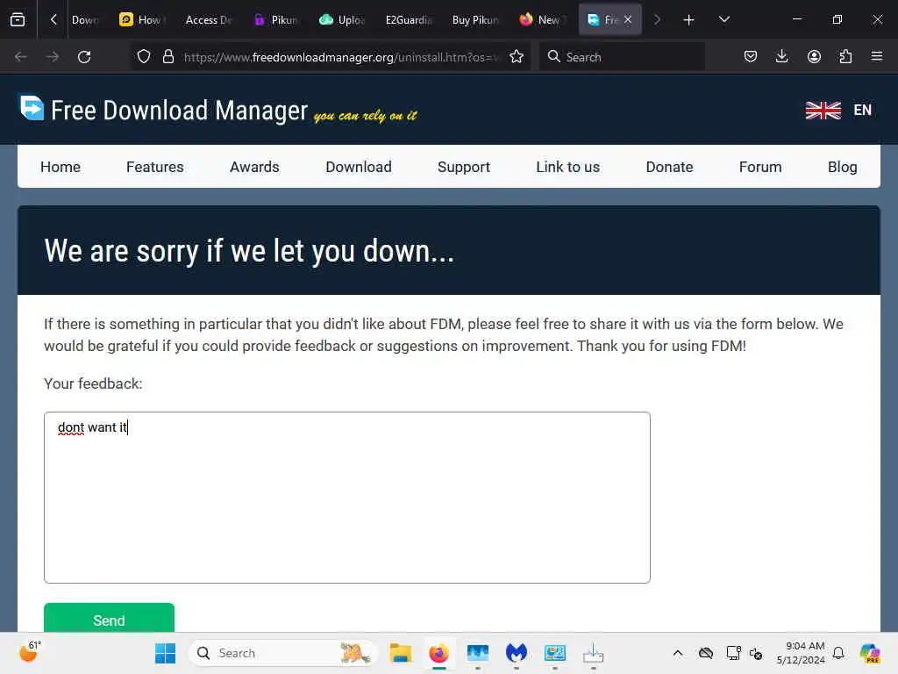Open Malwarebytes from the taskbar
898x674 pixels.
pos(516,653)
